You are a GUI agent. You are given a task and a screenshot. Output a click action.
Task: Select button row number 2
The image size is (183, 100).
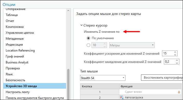[x=100, y=98]
